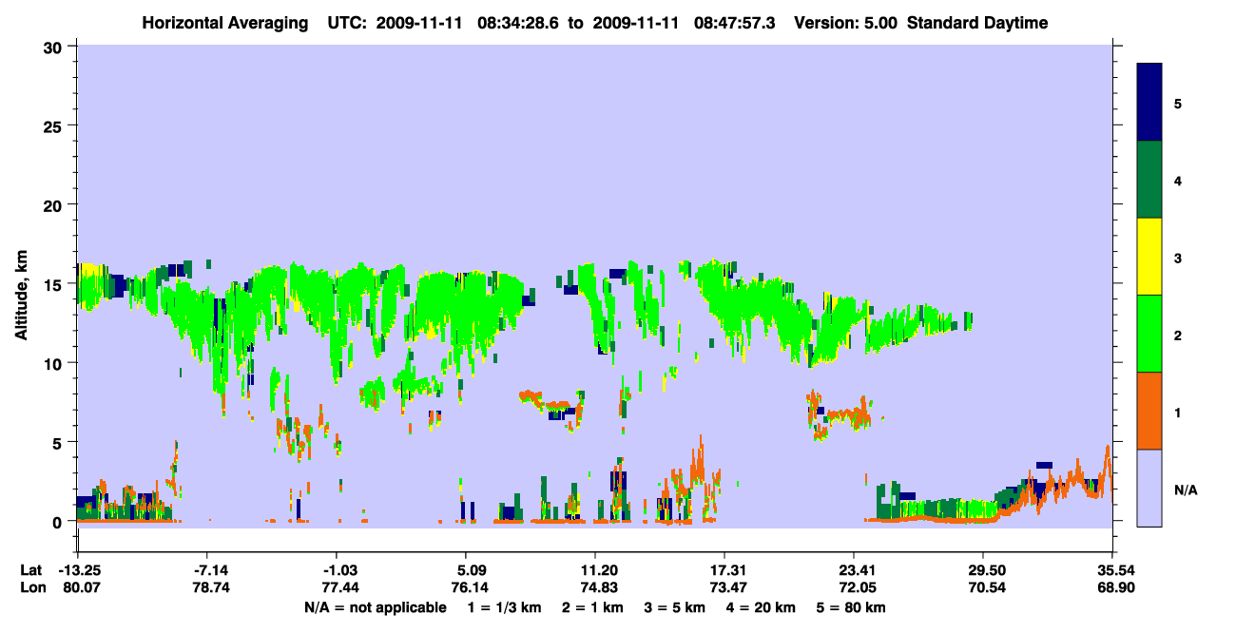Click longitude value 72.05
Image resolution: width=1236 pixels, height=634 pixels.
(859, 587)
